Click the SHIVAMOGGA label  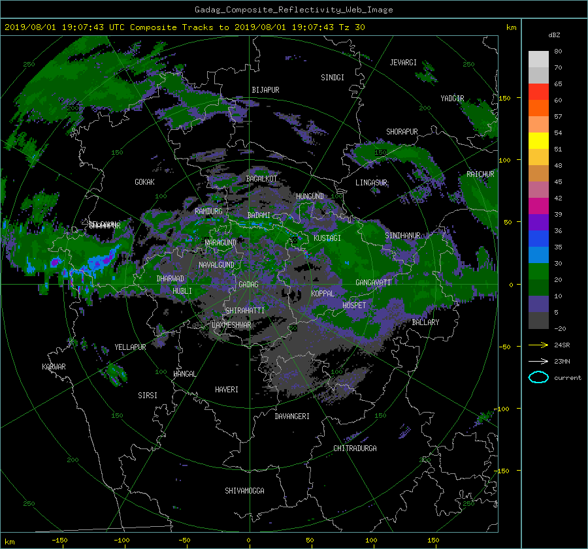click(x=244, y=490)
